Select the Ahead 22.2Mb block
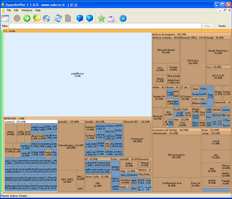 [x=160, y=80]
